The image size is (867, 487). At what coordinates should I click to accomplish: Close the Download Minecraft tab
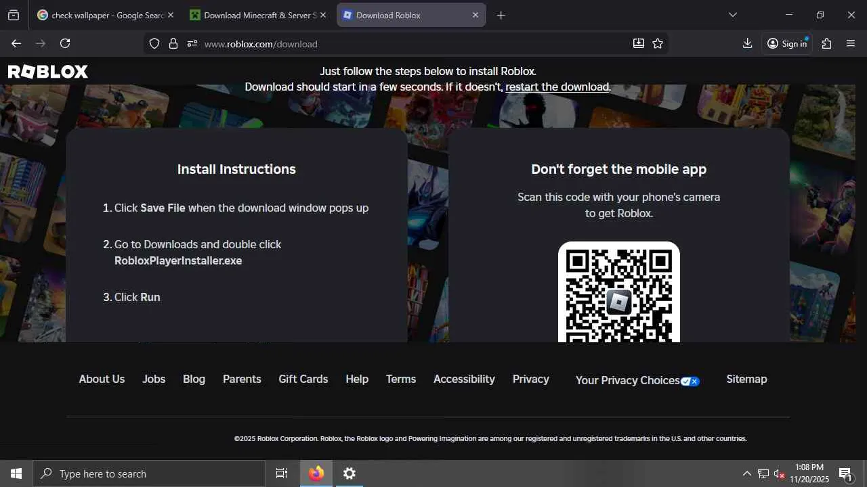(x=323, y=15)
